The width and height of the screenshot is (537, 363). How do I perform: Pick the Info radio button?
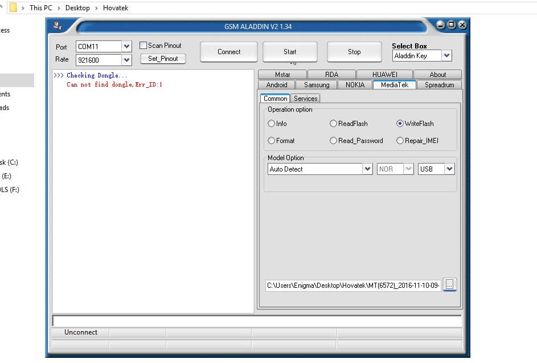pos(272,124)
